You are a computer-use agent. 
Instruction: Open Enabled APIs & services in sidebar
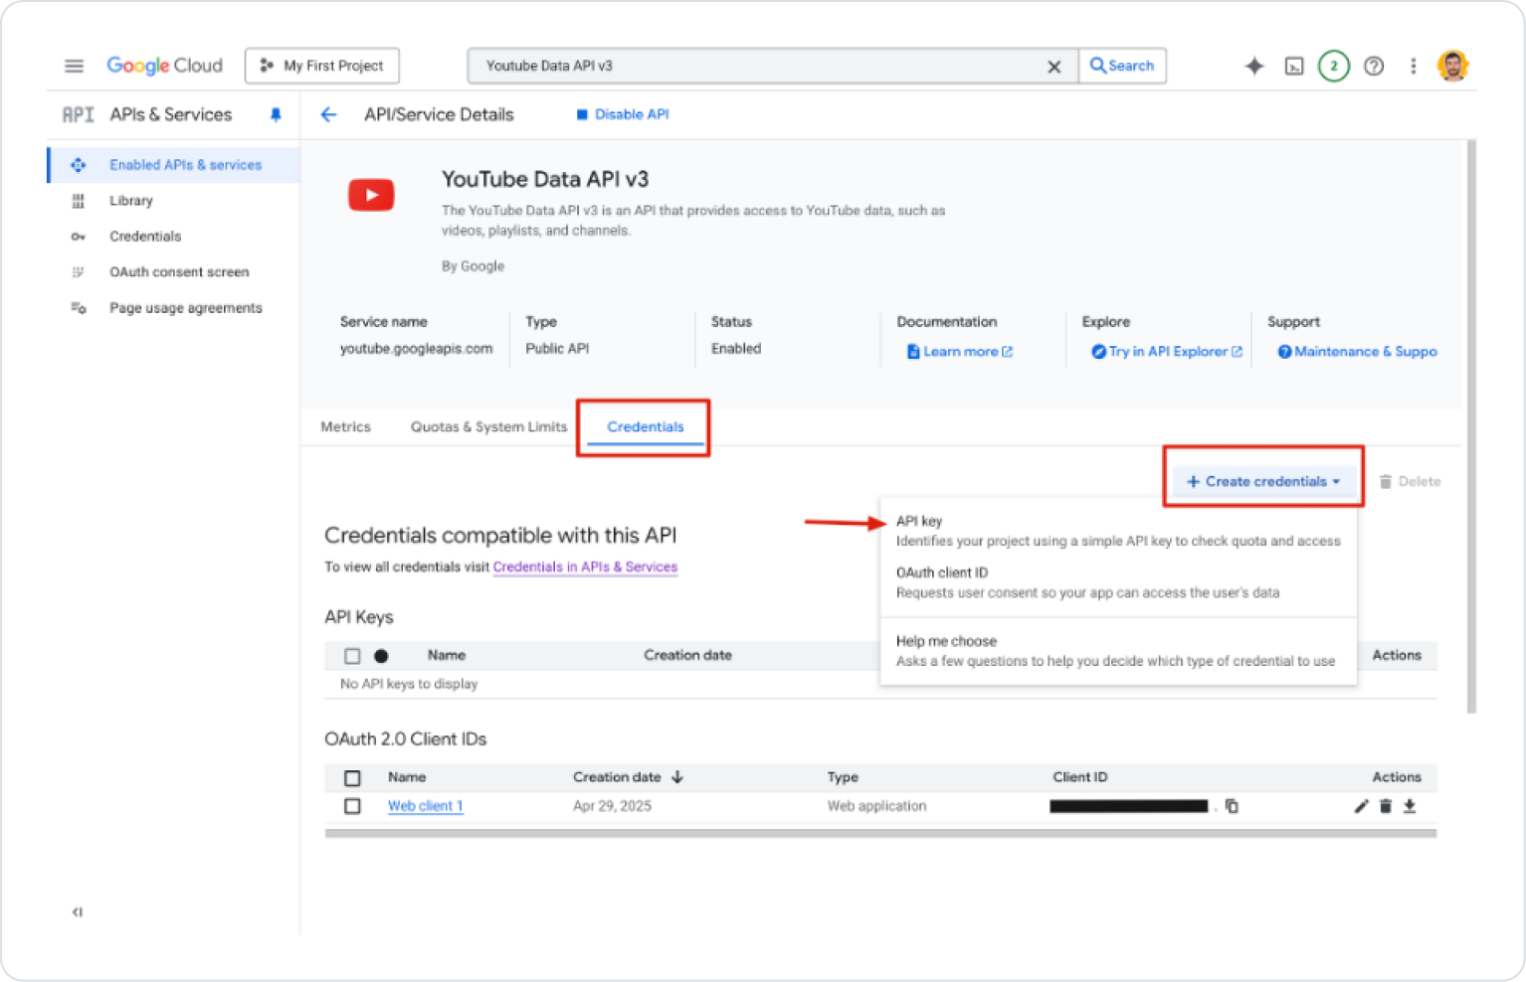click(x=174, y=165)
